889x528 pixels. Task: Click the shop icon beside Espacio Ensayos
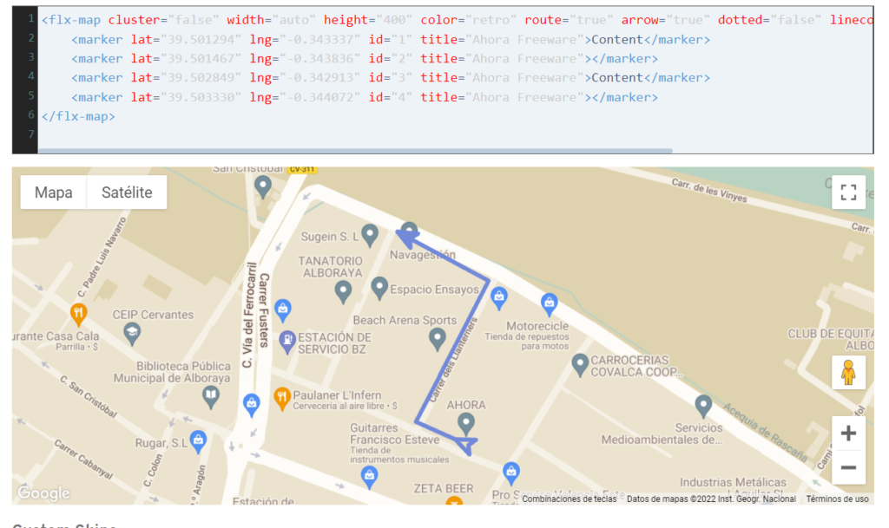(499, 298)
